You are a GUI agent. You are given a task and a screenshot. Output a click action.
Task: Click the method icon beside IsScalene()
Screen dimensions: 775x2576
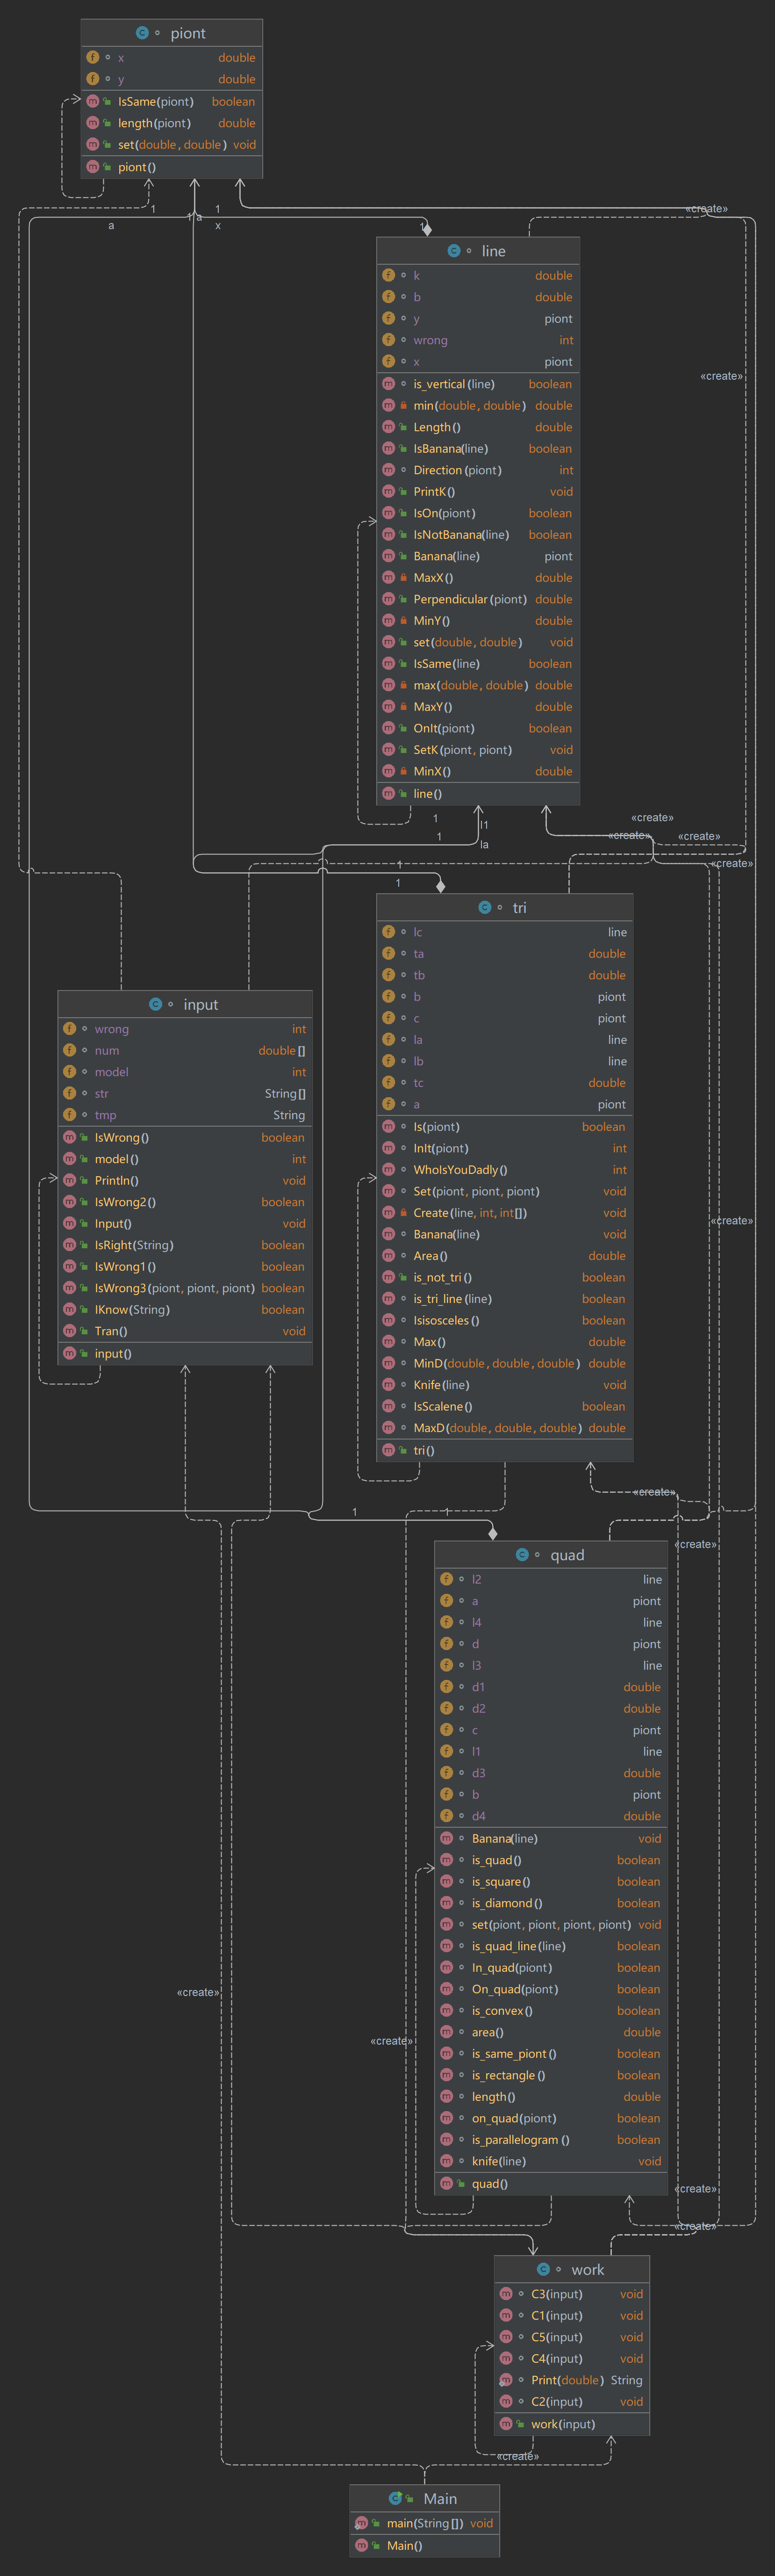click(x=388, y=1406)
